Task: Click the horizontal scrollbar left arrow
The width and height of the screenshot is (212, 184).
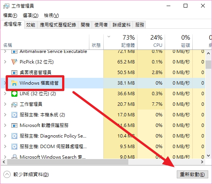Action: point(4,162)
